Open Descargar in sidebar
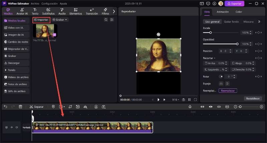The width and height of the screenshot is (267, 143). tap(16, 63)
